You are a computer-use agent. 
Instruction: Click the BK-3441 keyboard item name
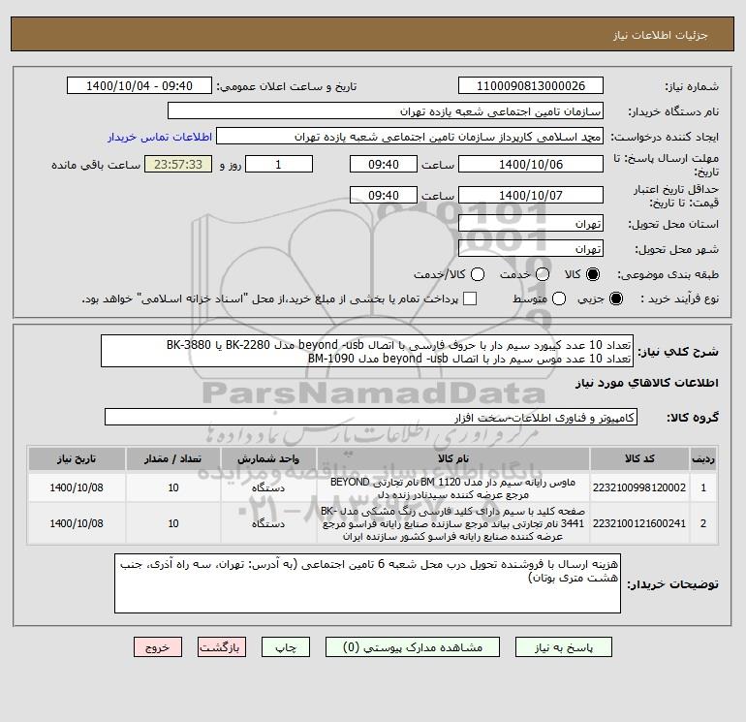453,523
